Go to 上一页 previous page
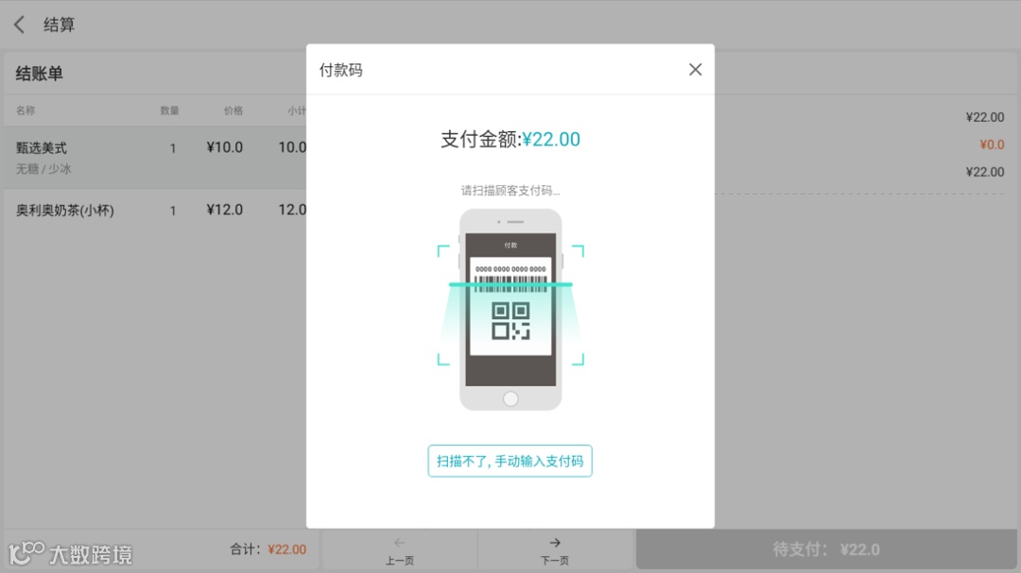1021x573 pixels. pyautogui.click(x=399, y=550)
